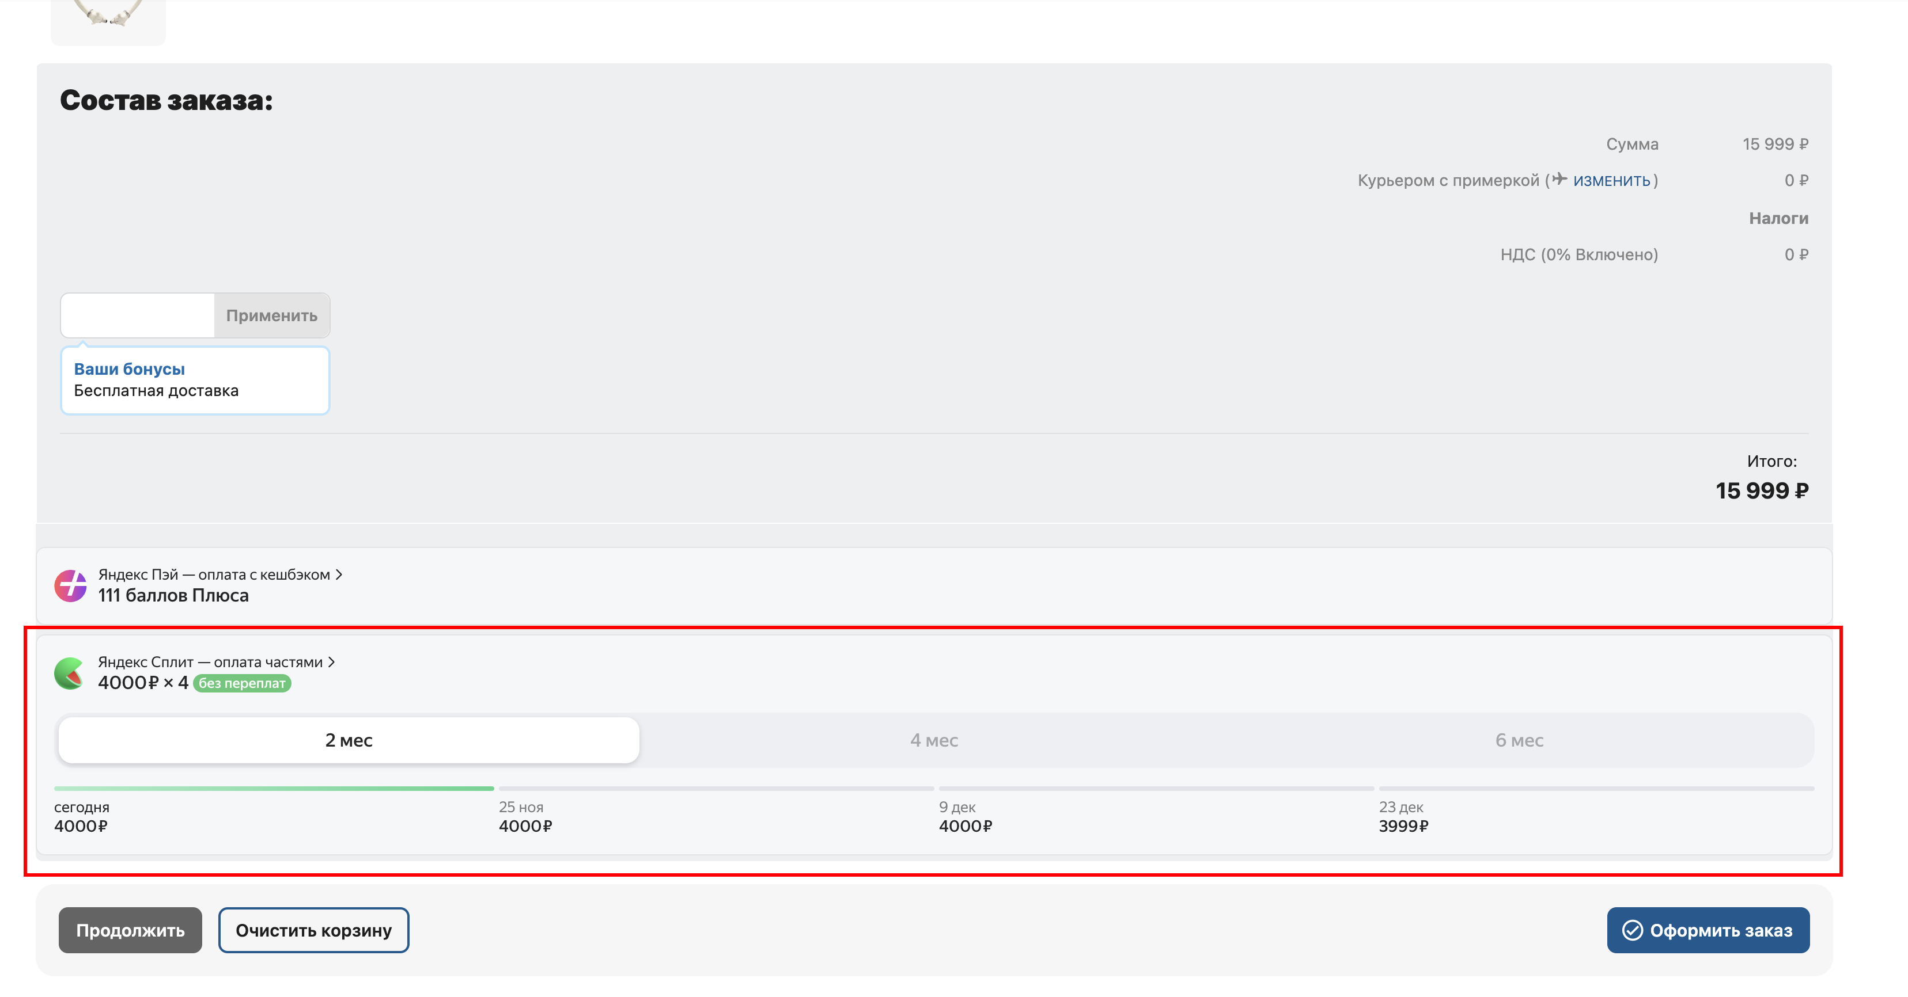Click the airplane icon beside ИЗМЕНИТЬ
The height and width of the screenshot is (997, 1908).
click(1560, 179)
